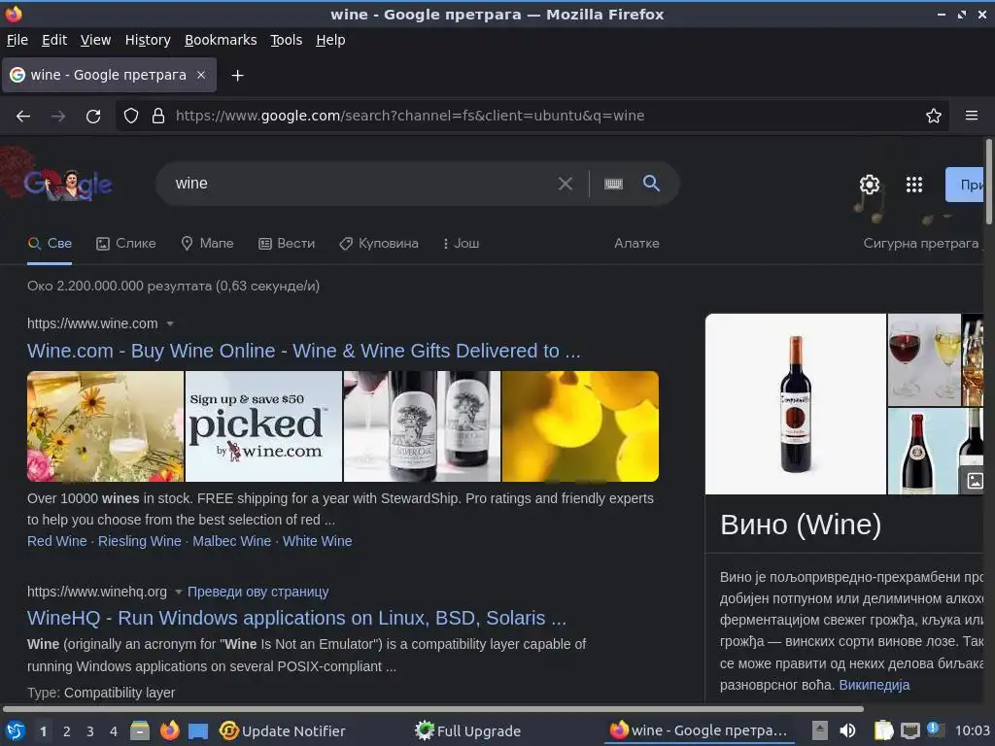Image resolution: width=995 pixels, height=746 pixels.
Task: Switch to the 'Слике' images tab
Action: (x=125, y=244)
